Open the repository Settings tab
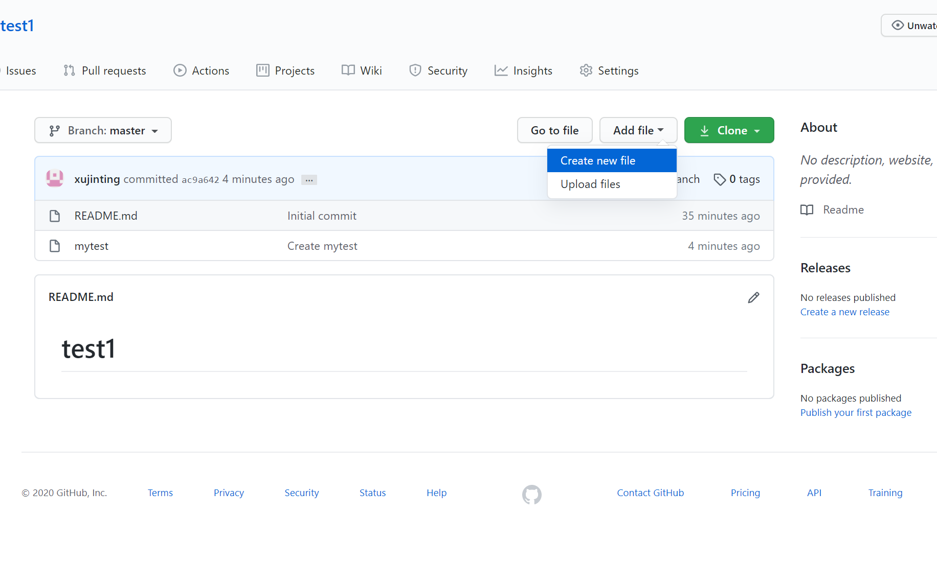This screenshot has width=937, height=585. click(x=609, y=71)
